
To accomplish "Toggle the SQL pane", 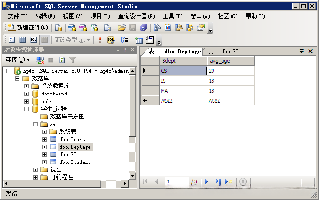I will (34, 40).
